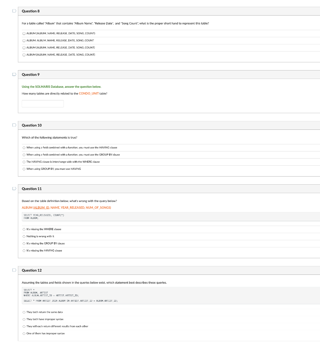The width and height of the screenshot is (320, 347).
Task: Select 'They both have improper syntax'
Action: [24, 319]
